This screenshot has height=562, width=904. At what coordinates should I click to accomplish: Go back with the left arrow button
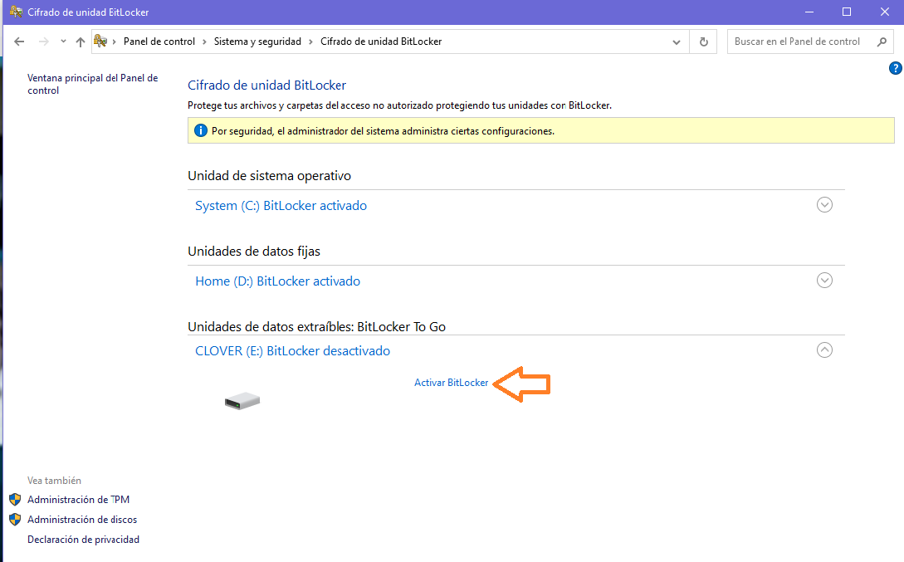pos(19,42)
